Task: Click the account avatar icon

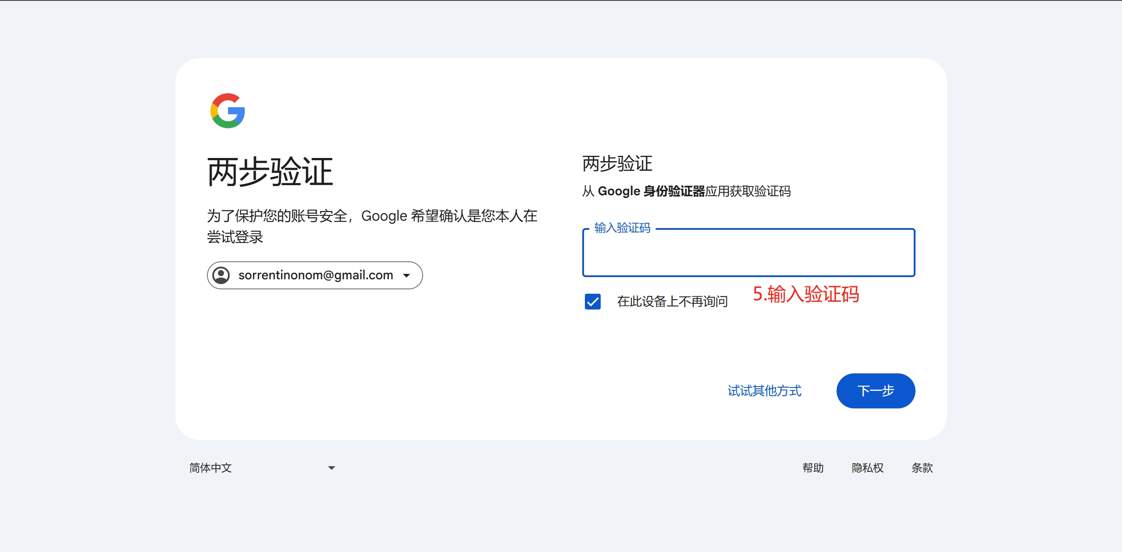Action: click(x=221, y=275)
